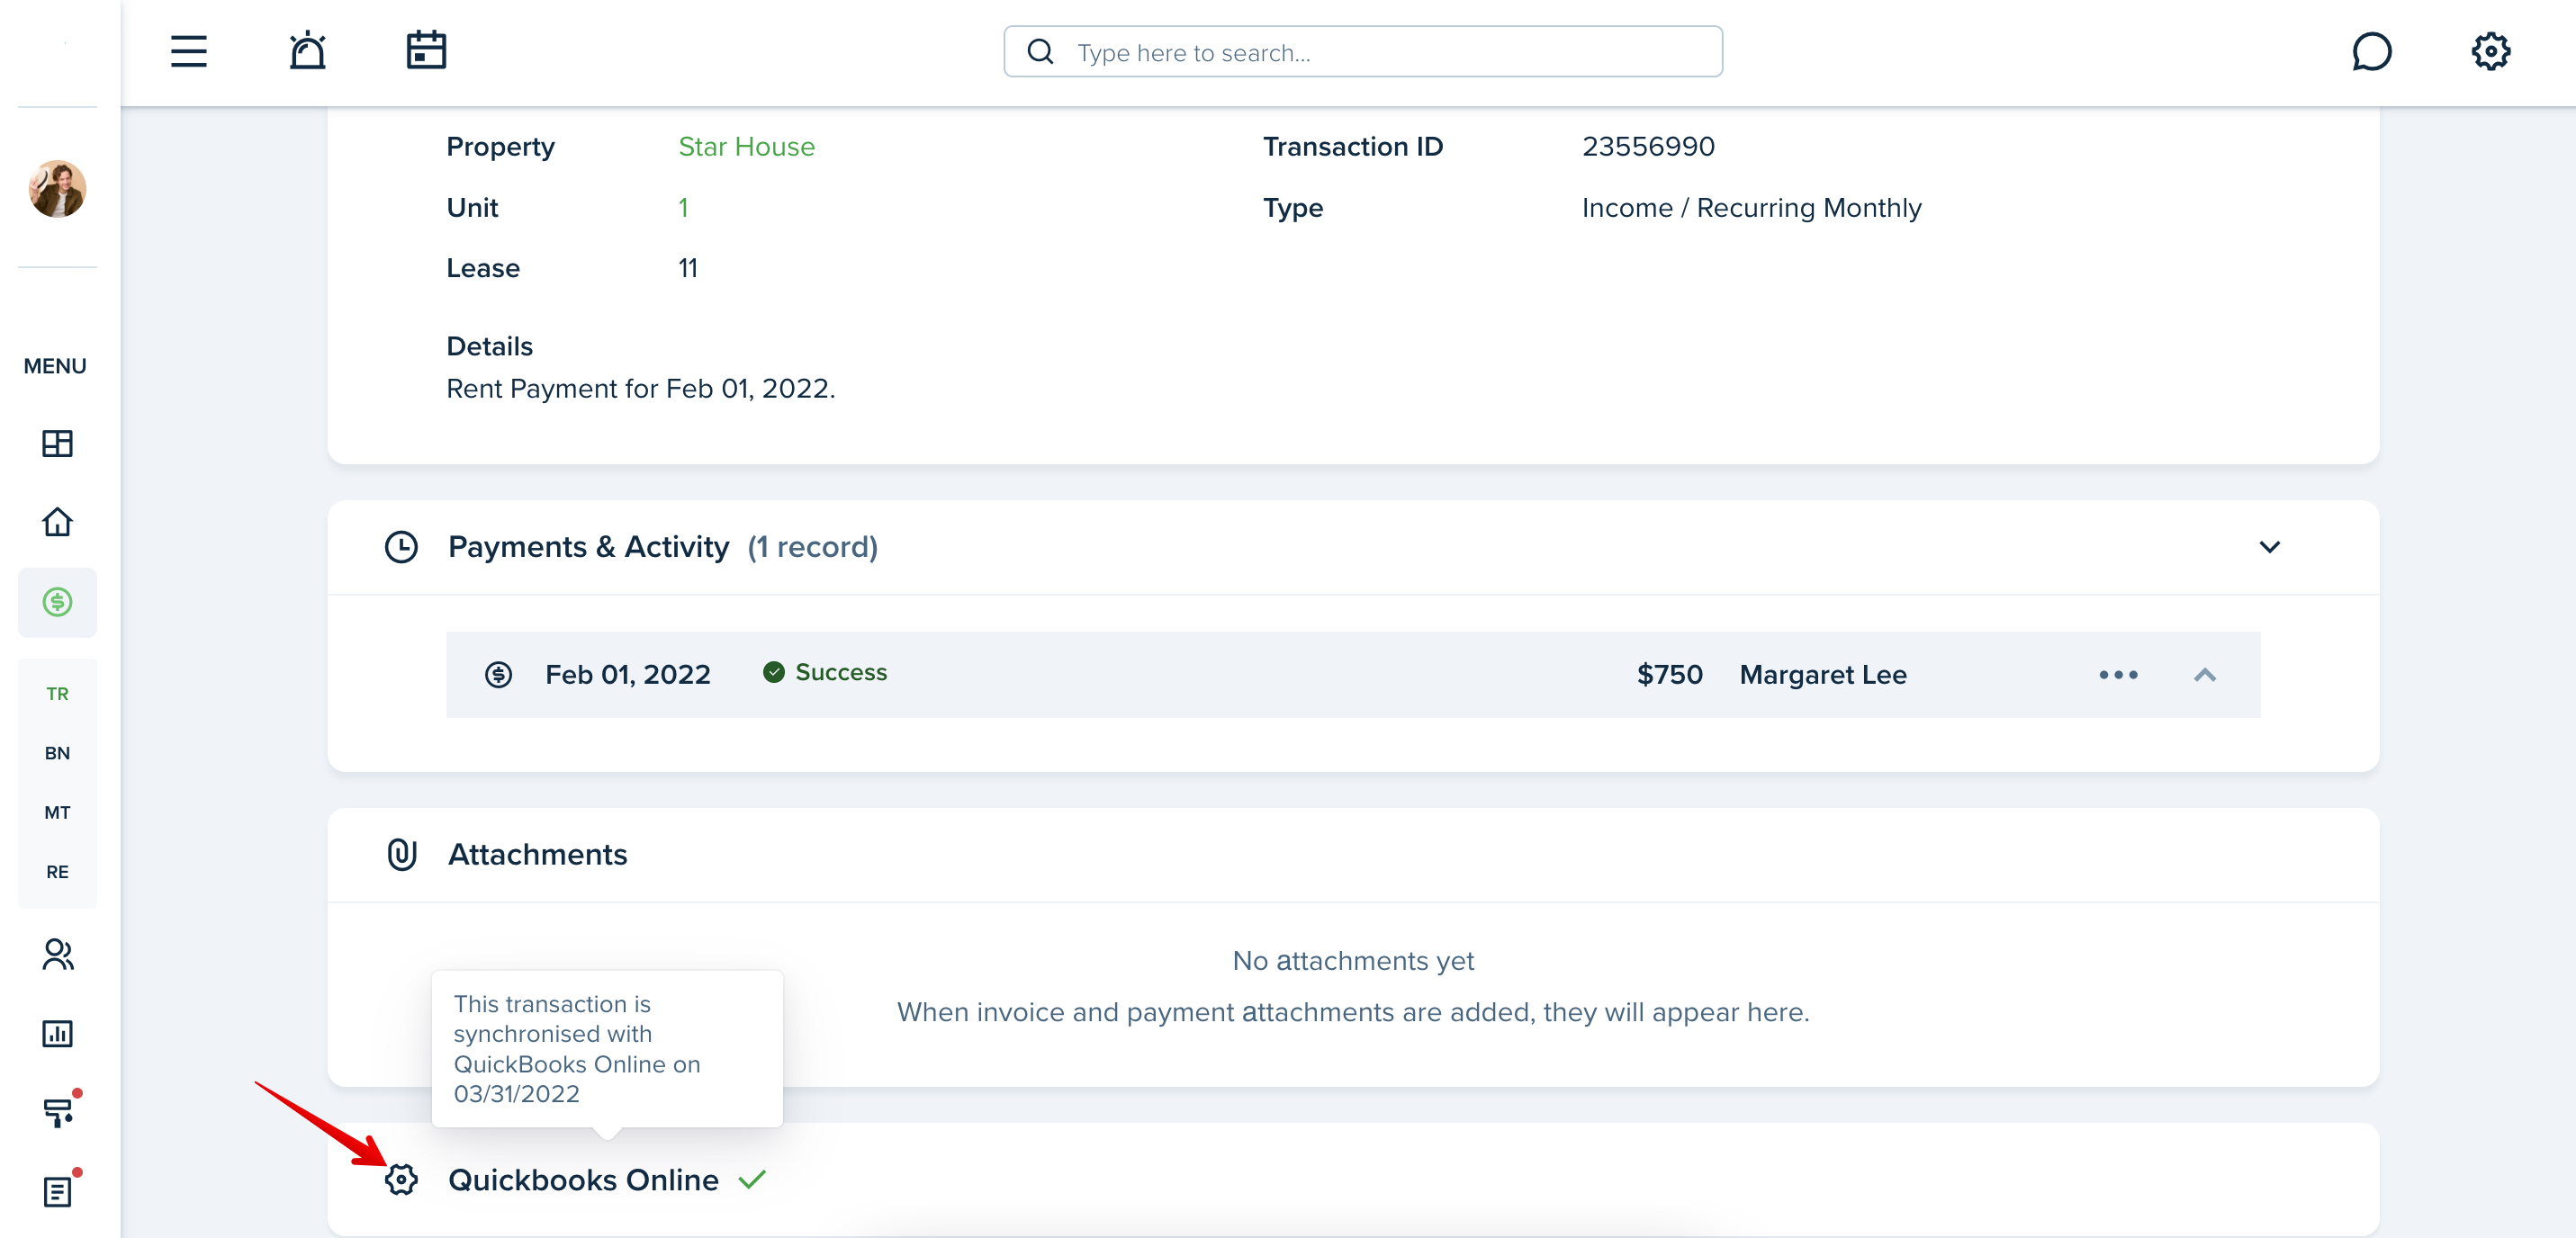Click the Attachments paperclip icon
The image size is (2576, 1238).
point(401,855)
